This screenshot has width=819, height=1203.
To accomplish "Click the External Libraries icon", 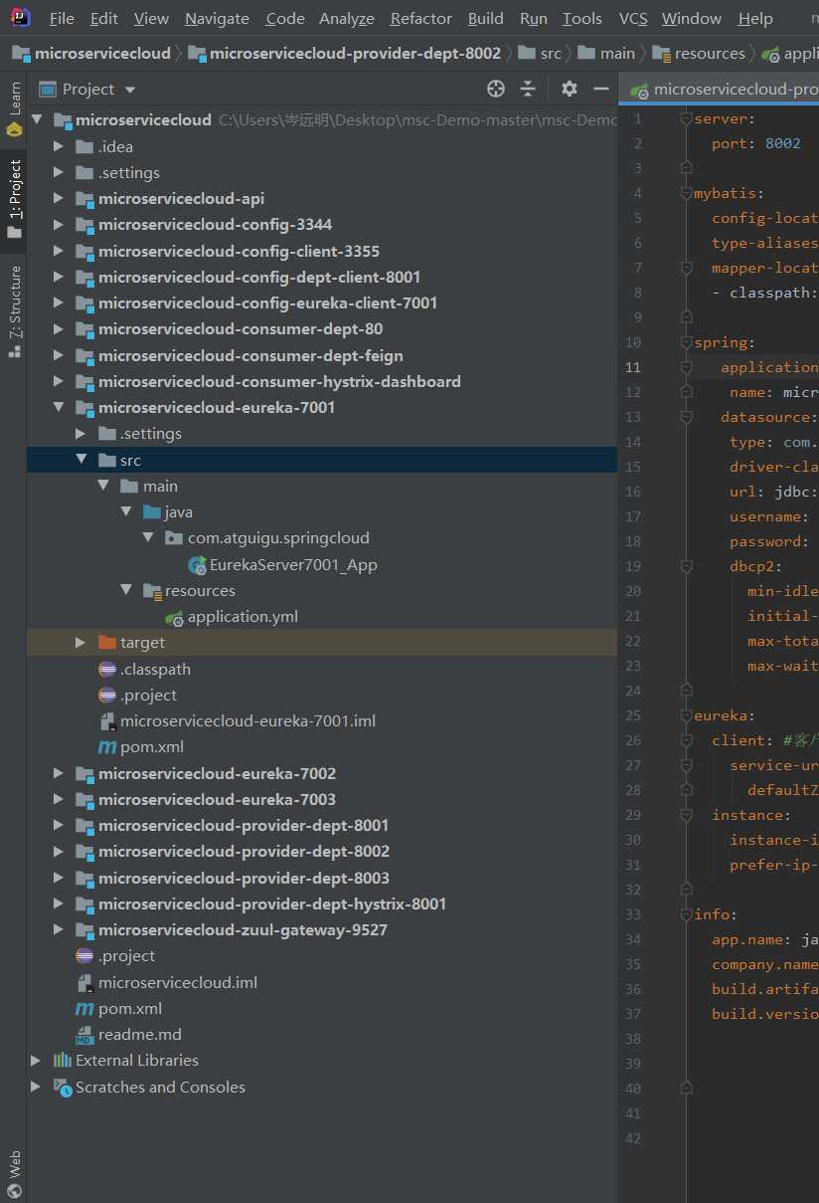I will coord(63,1061).
